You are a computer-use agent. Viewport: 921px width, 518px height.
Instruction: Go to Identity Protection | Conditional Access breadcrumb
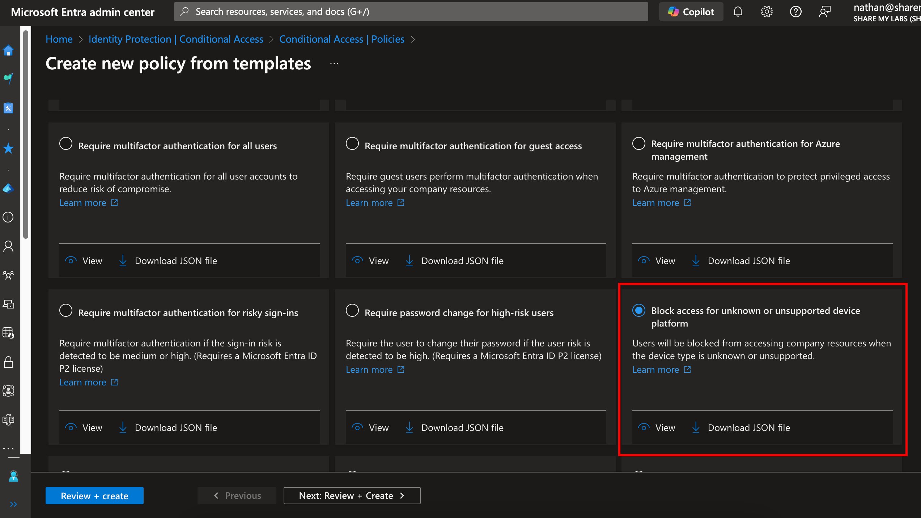point(176,39)
